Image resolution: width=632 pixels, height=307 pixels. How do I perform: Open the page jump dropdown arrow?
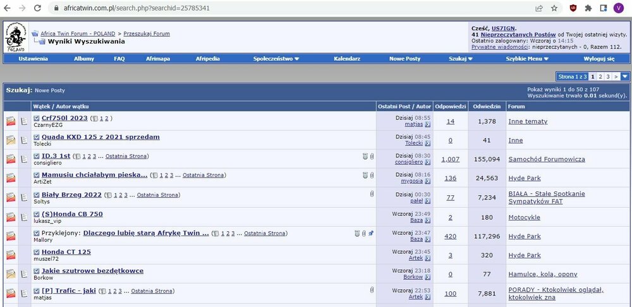(x=625, y=76)
